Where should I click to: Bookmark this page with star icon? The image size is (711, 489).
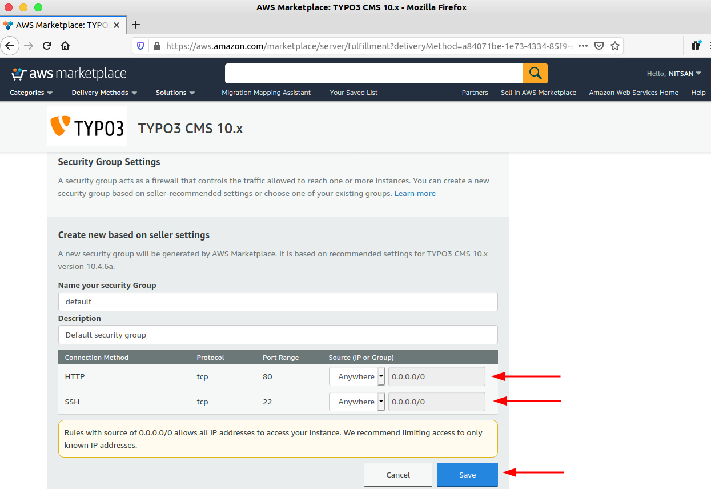tap(615, 46)
